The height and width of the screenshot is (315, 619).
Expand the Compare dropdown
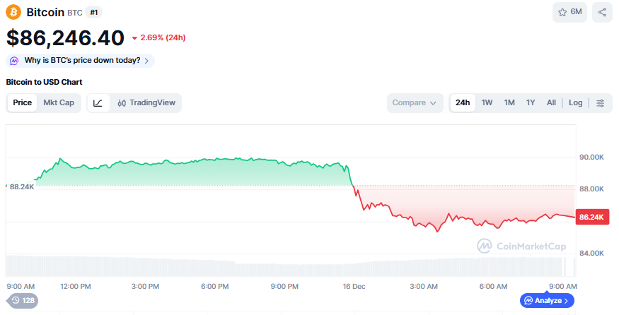click(415, 103)
